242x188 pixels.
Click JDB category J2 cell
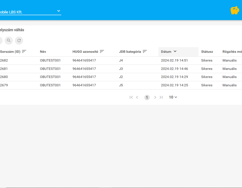(x=121, y=77)
